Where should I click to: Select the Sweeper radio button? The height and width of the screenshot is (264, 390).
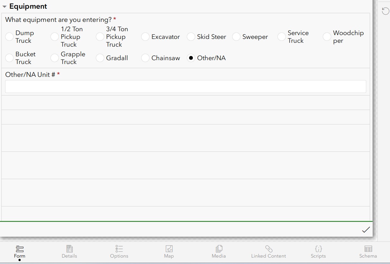(x=236, y=37)
